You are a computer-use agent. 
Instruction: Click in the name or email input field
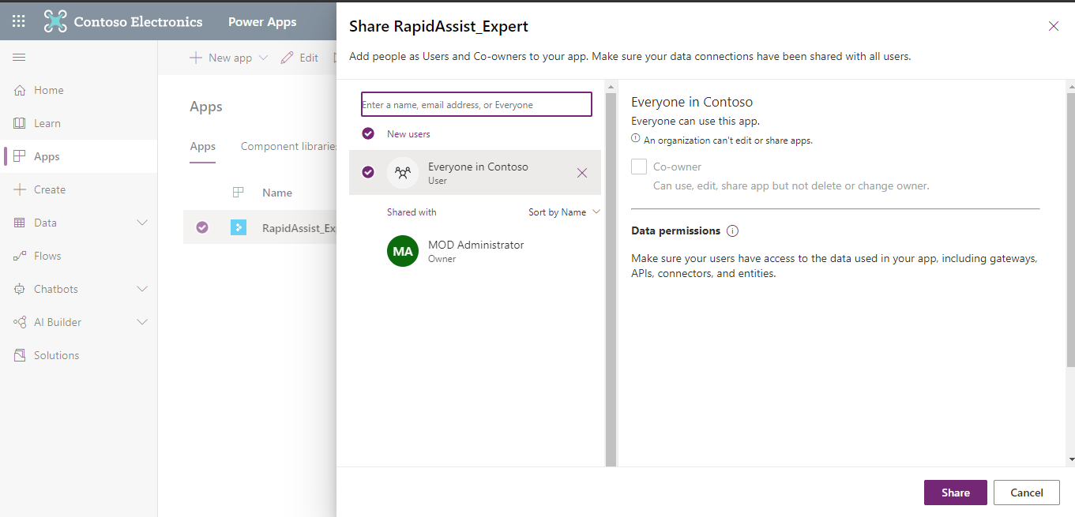(476, 104)
